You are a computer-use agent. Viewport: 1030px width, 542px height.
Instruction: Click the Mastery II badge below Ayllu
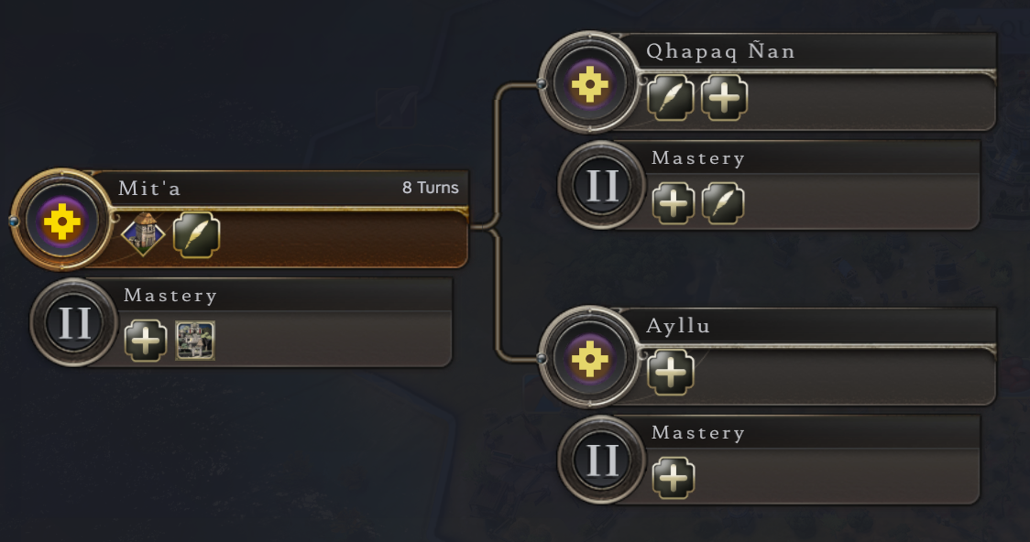602,461
